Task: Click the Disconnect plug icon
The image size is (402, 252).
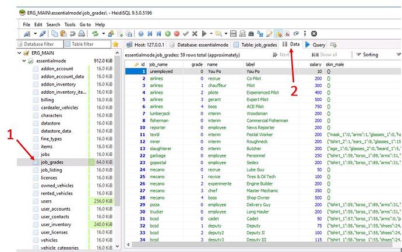Action: click(x=43, y=34)
